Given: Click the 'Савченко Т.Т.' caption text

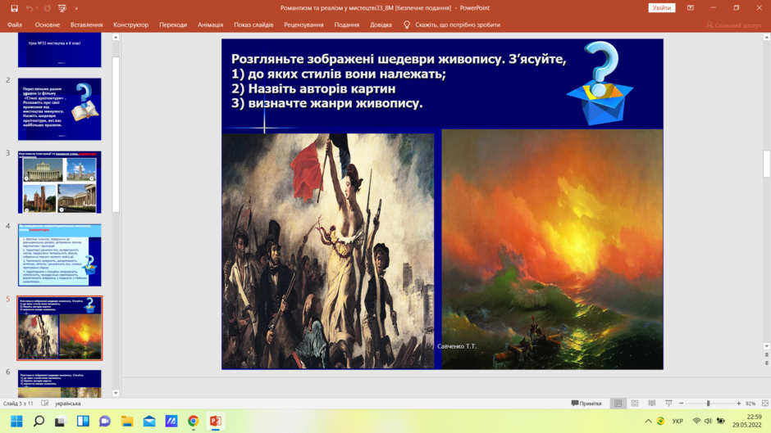Looking at the screenshot, I should [457, 346].
